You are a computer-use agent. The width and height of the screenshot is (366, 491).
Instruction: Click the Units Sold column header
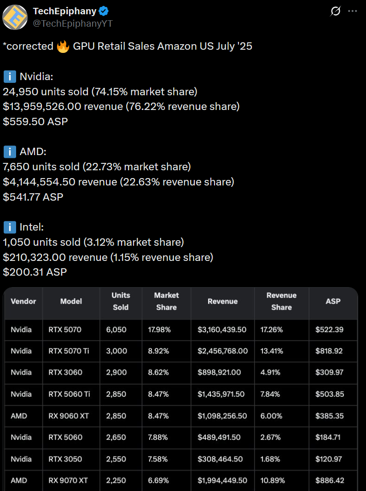(121, 301)
